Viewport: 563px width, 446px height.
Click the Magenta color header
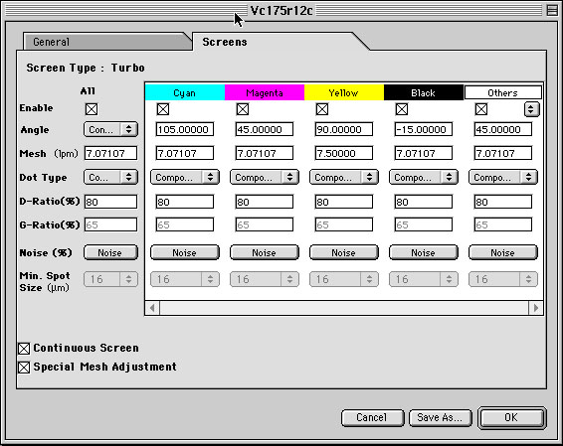(265, 92)
